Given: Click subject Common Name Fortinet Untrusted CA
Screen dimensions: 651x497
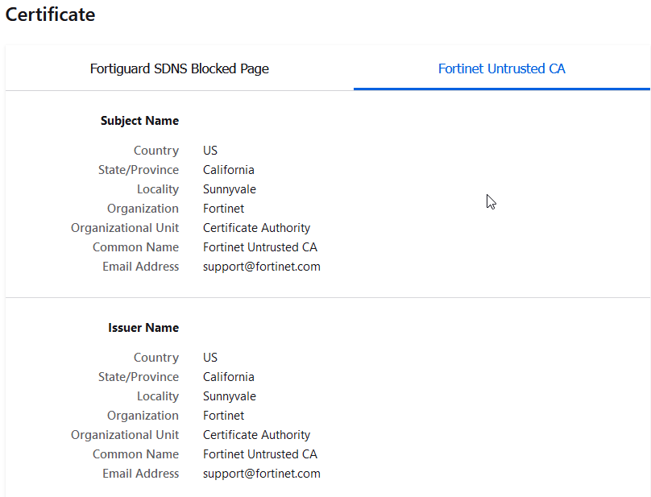Looking at the screenshot, I should (x=259, y=247).
